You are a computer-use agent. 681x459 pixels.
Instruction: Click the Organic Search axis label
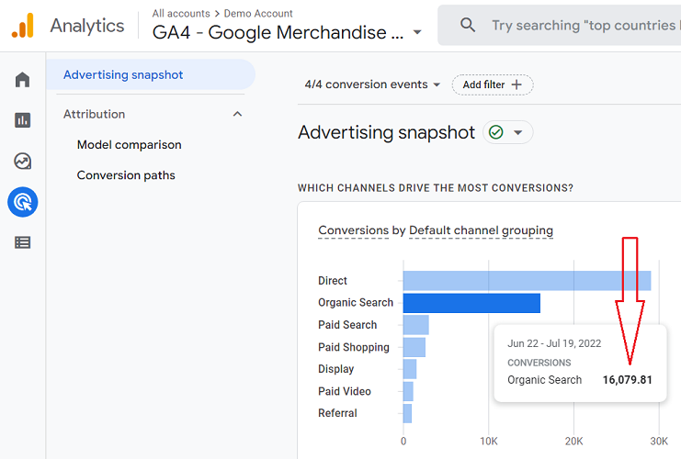point(356,302)
